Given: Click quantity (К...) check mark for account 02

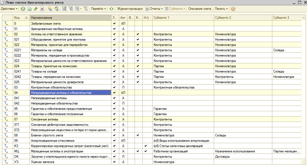Looking at the screenshot, I should (x=138, y=34).
